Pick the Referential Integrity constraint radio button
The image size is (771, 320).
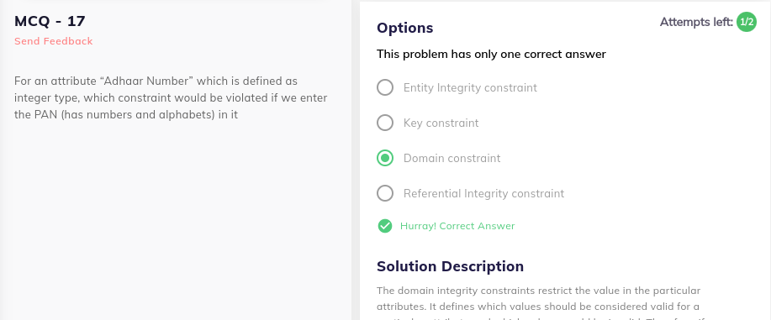click(x=385, y=193)
